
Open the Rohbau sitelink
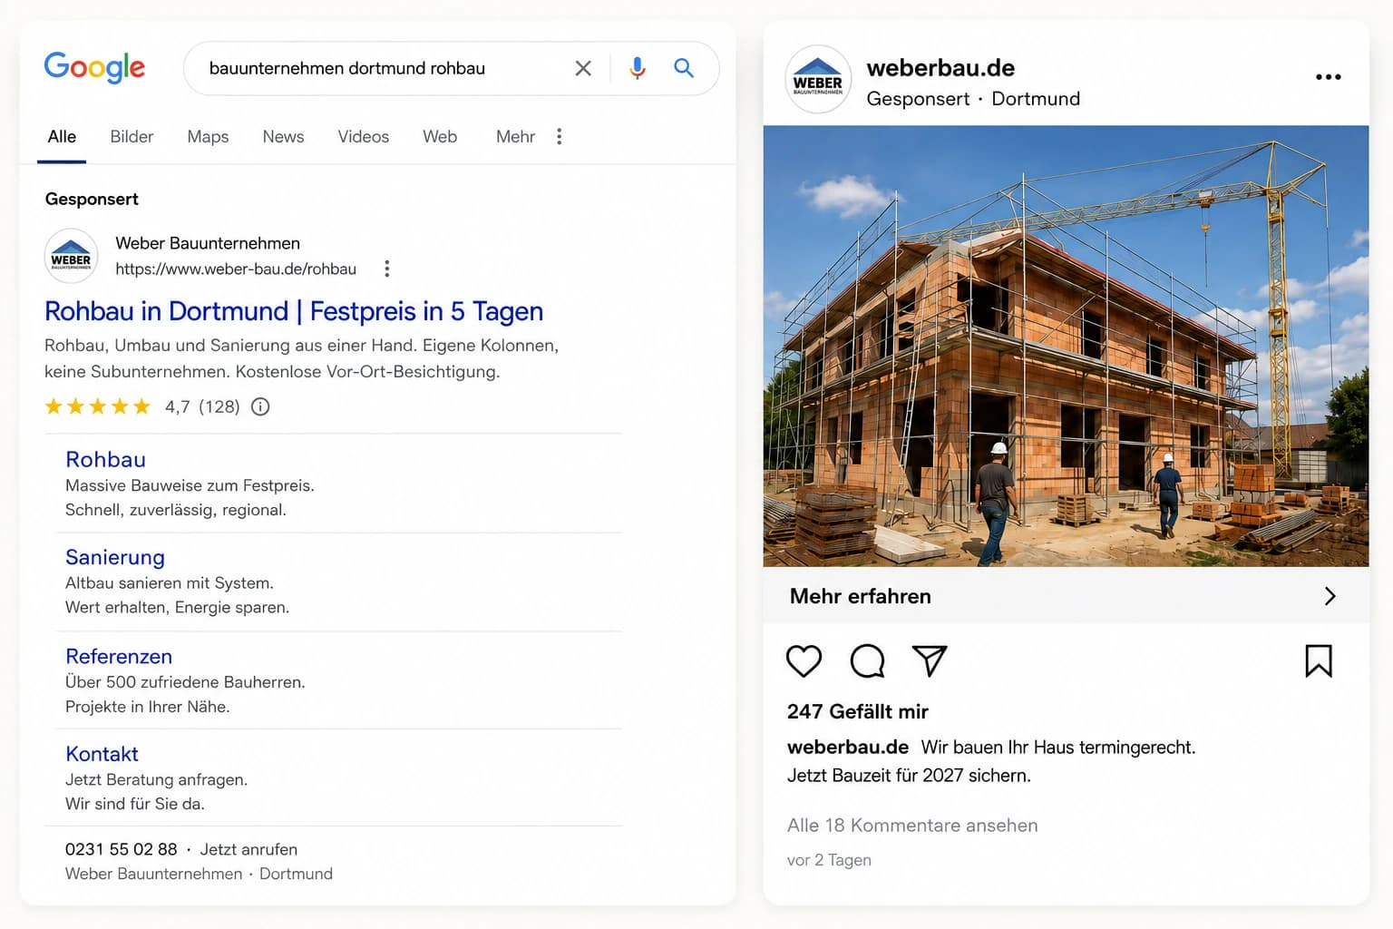[x=105, y=459]
